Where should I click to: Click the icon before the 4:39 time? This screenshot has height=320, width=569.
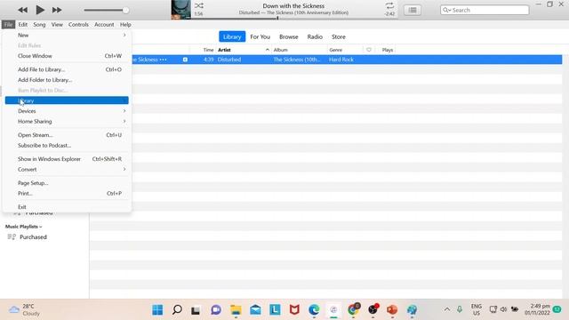pyautogui.click(x=185, y=60)
